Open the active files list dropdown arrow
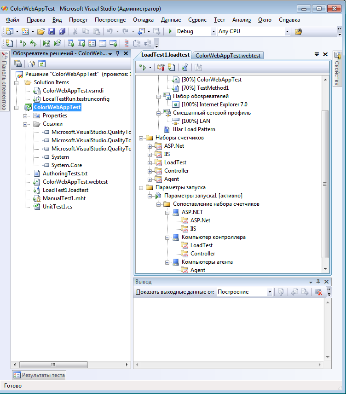The image size is (346, 394). [317, 54]
